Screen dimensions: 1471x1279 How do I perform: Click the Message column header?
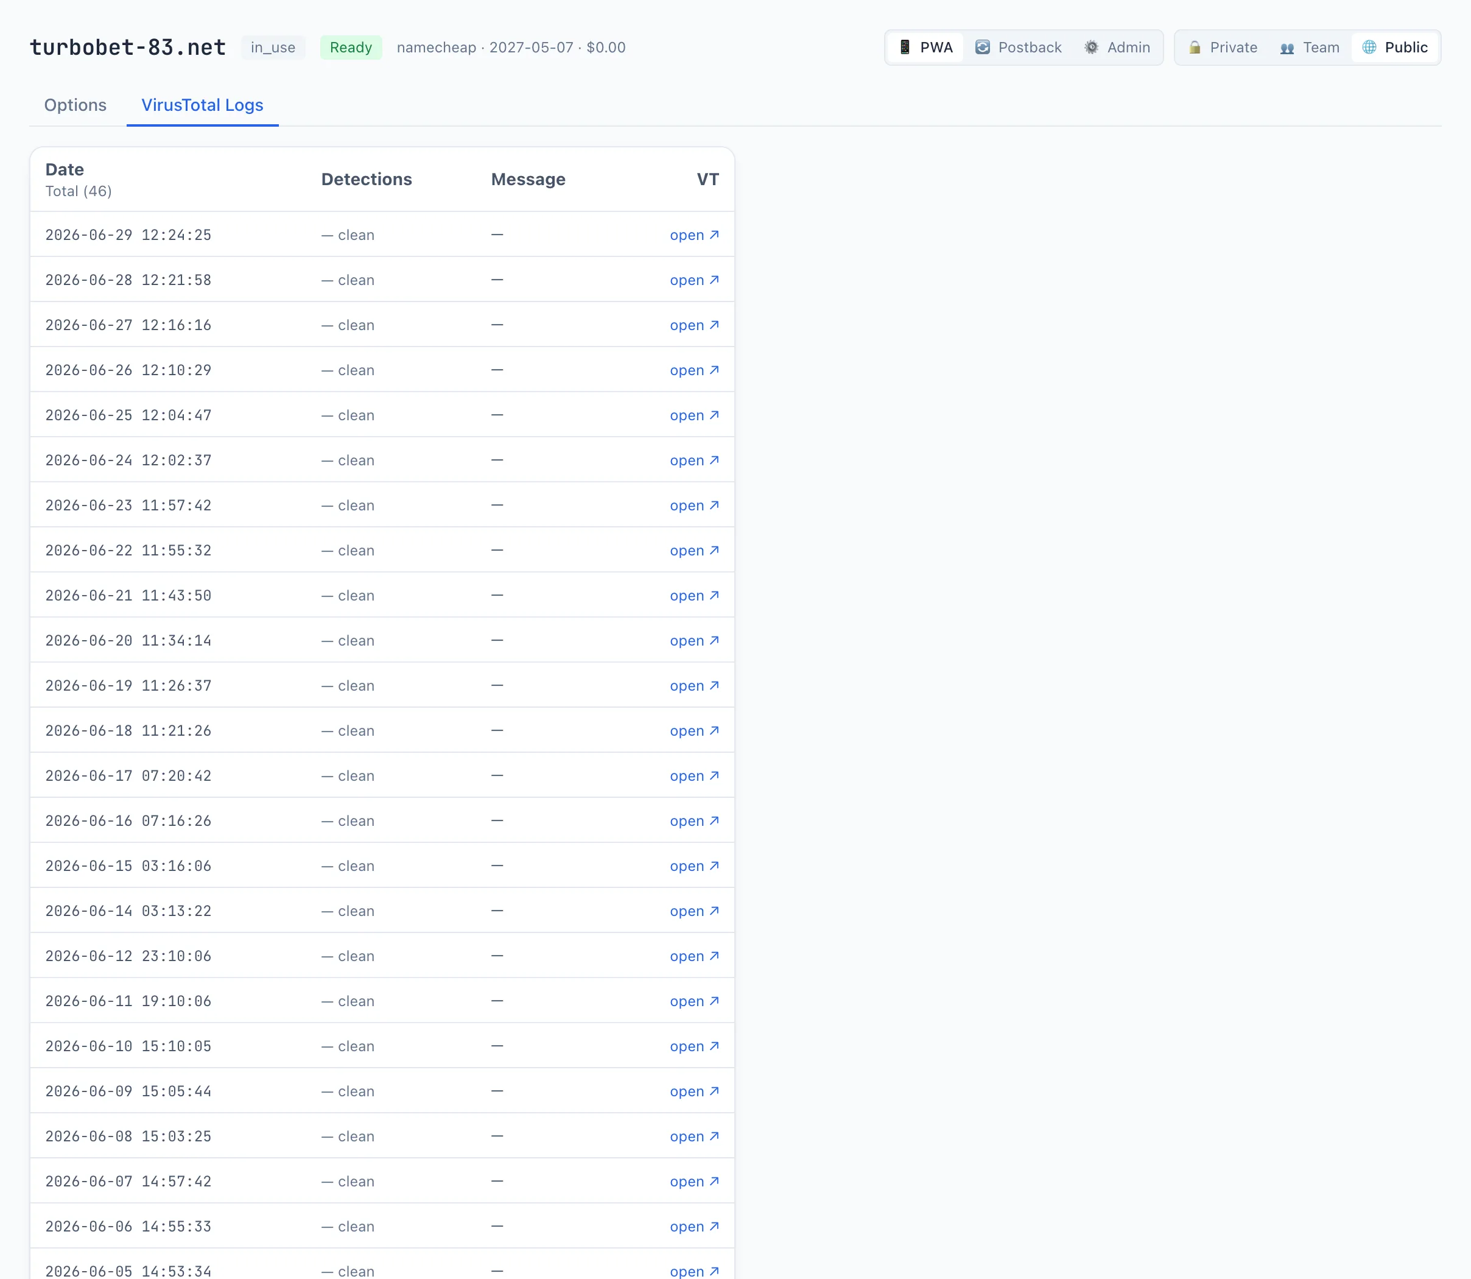[528, 179]
